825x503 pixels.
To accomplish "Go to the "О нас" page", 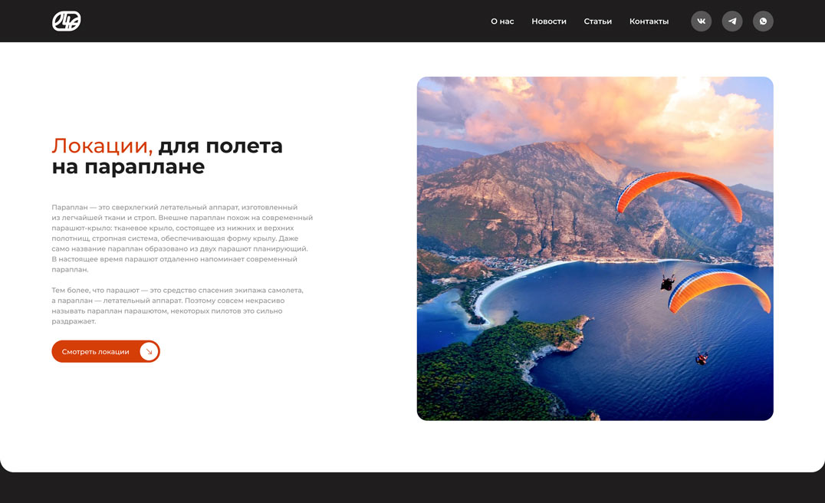I will tap(502, 21).
